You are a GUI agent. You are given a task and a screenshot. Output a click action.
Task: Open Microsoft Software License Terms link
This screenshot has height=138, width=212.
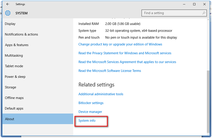click(x=109, y=71)
